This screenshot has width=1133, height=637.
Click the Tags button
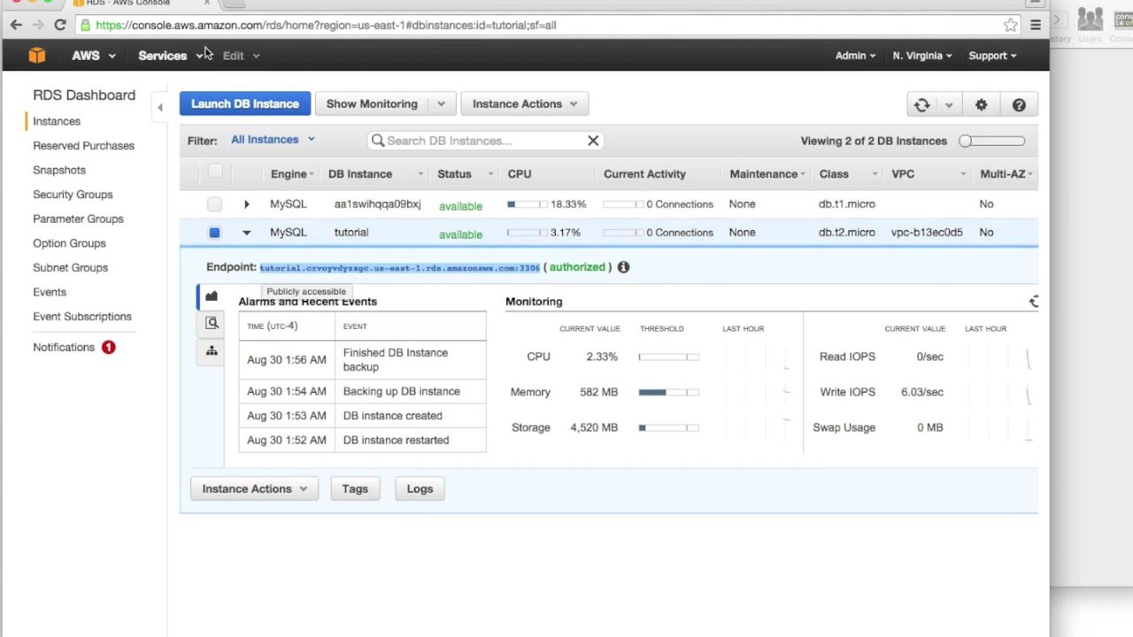(355, 488)
